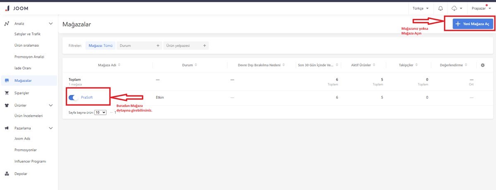Click the Mağazalar page heading
The height and width of the screenshot is (190, 496).
(76, 24)
